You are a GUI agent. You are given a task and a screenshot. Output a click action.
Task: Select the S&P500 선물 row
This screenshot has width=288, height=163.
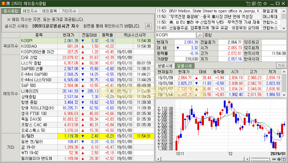pyautogui.click(x=87, y=69)
